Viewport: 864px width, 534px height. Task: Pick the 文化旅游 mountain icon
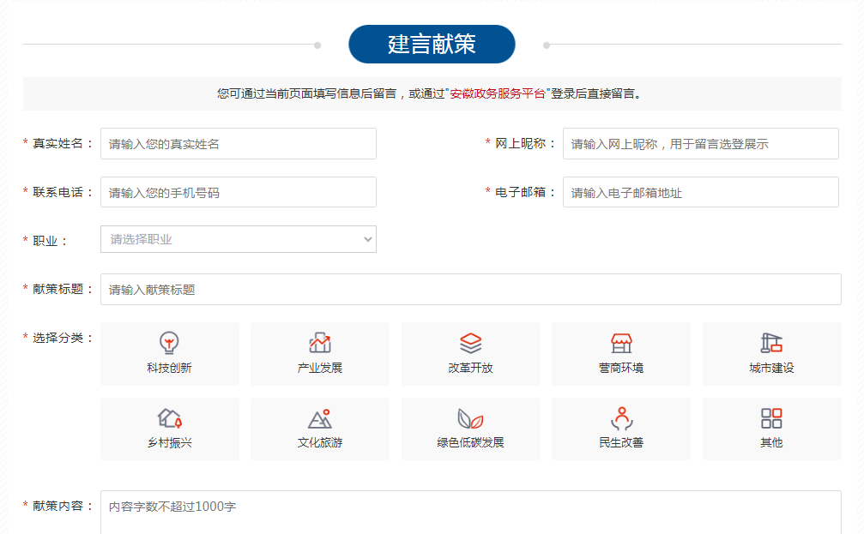coord(320,418)
